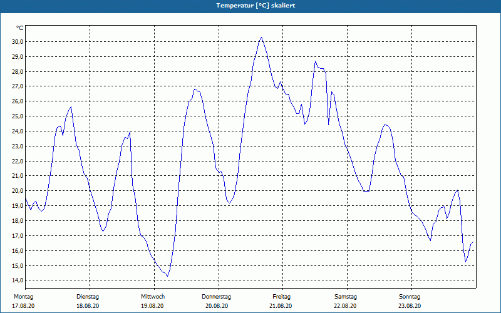501x313 pixels.
Task: Click the Mittwoch day label
Action: click(153, 297)
